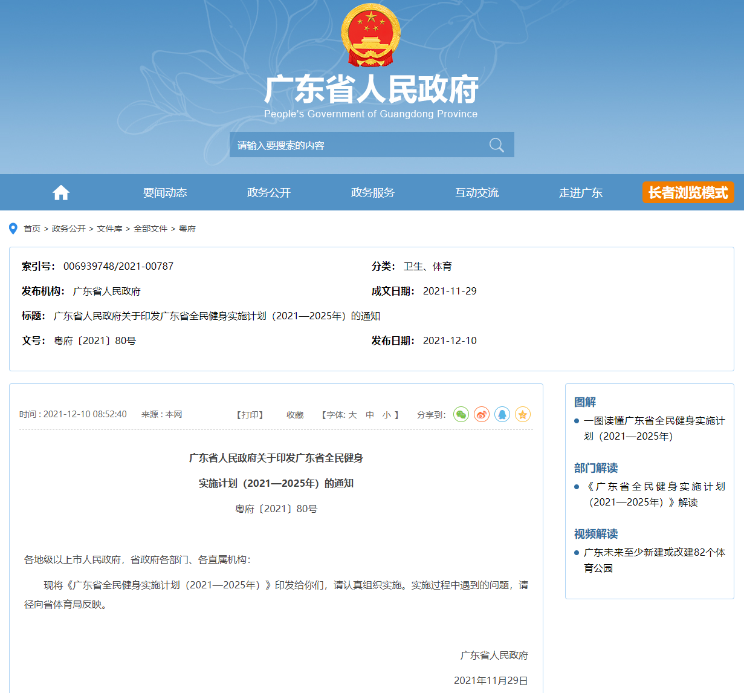Click 发布机构 value 广东省人民政府
744x693 pixels.
tap(107, 291)
